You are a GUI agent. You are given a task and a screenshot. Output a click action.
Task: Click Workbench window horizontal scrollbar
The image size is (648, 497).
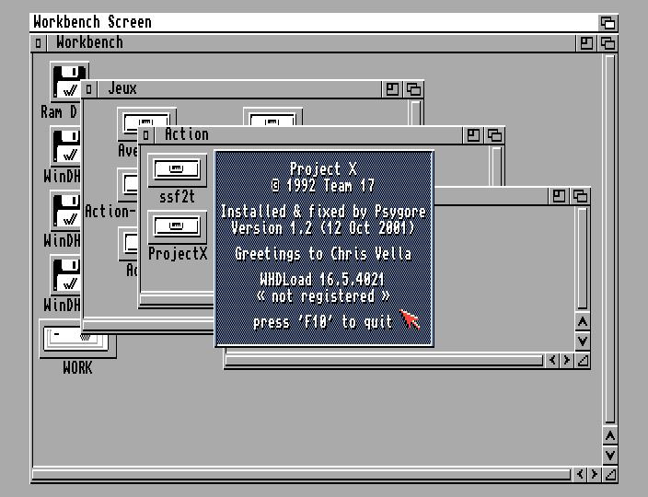(x=302, y=474)
